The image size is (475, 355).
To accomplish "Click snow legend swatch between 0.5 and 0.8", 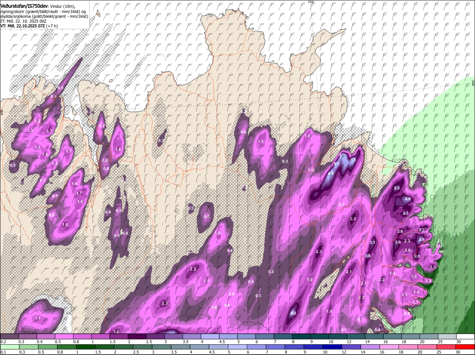I will 64,336.
